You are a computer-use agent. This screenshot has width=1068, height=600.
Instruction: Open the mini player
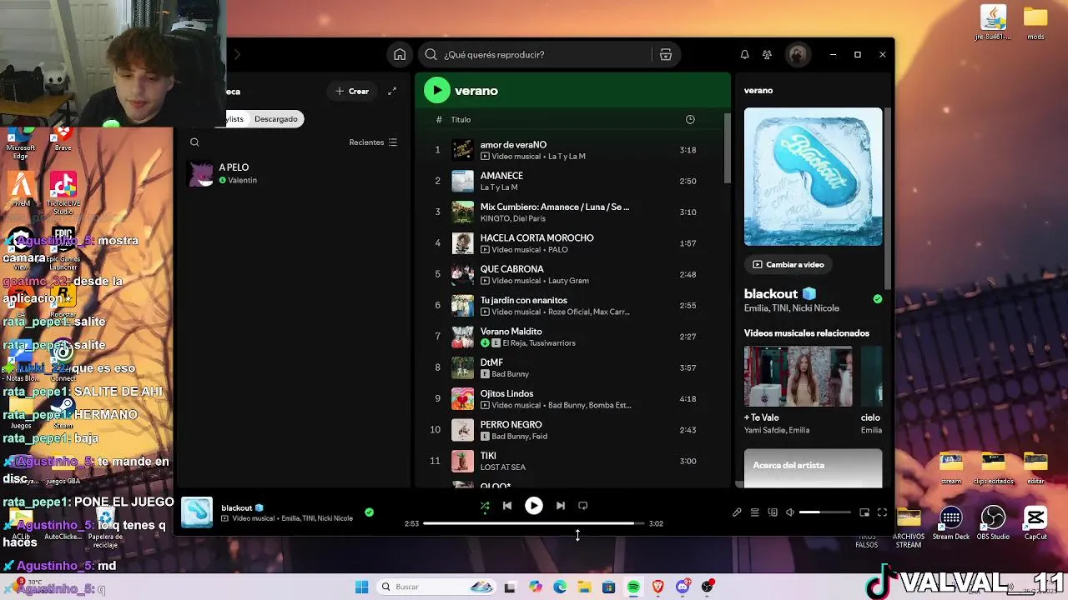864,512
